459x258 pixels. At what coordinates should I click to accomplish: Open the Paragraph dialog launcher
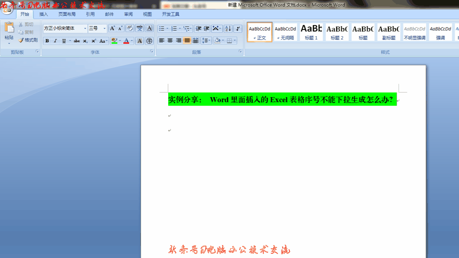[x=240, y=52]
